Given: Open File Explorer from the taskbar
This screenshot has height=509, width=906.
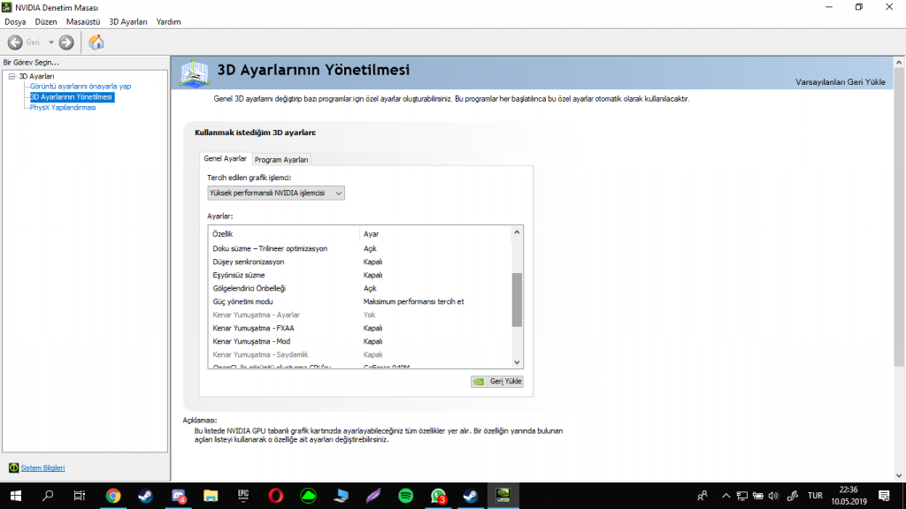Looking at the screenshot, I should tap(211, 496).
